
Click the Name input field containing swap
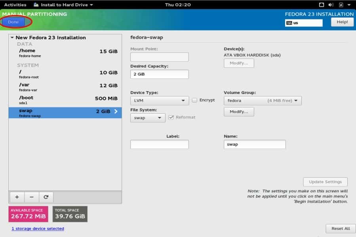coord(255,144)
